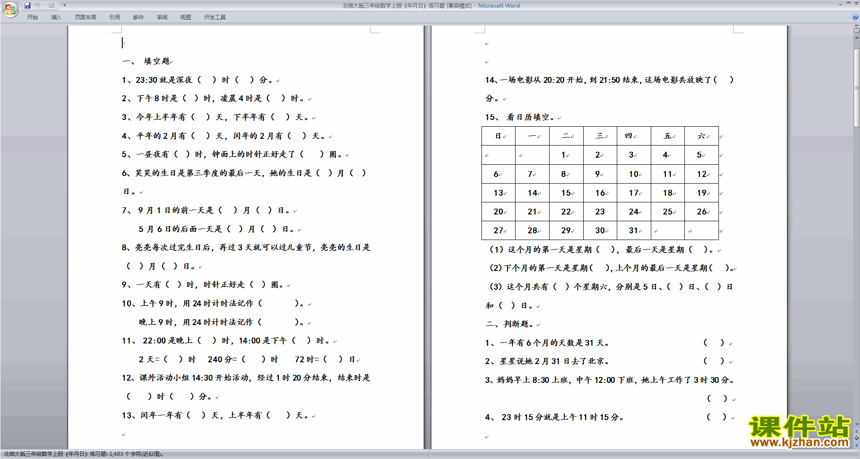The image size is (860, 459).
Task: Click judgment item 23时15分就是上午11时15分
Action: coord(555,417)
